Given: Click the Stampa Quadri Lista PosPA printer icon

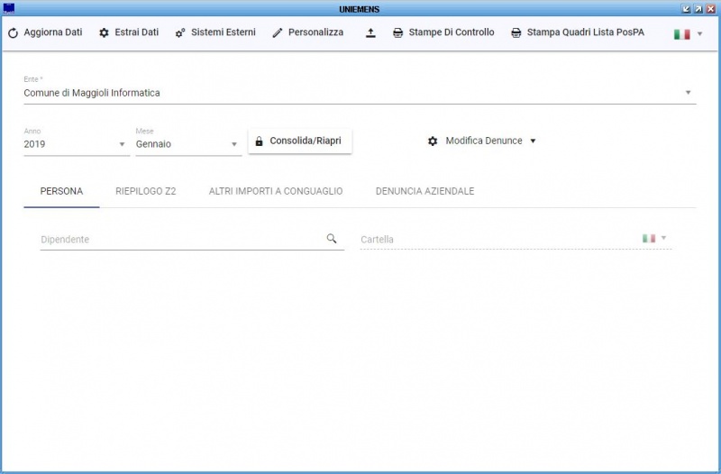Looking at the screenshot, I should tap(516, 33).
